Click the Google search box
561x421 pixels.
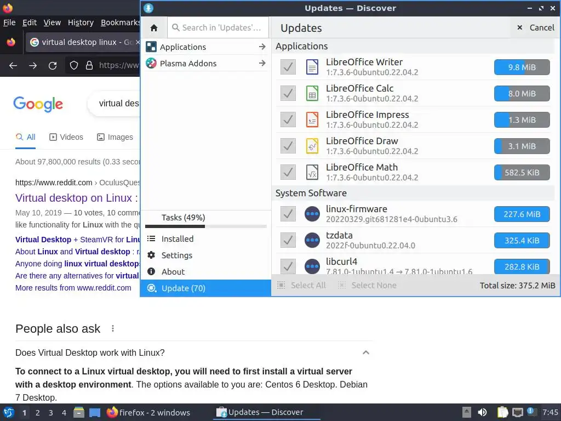coord(115,104)
